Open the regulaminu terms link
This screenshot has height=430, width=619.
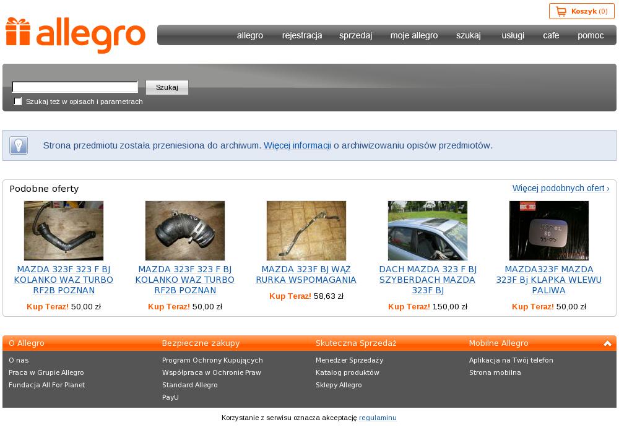(x=378, y=418)
